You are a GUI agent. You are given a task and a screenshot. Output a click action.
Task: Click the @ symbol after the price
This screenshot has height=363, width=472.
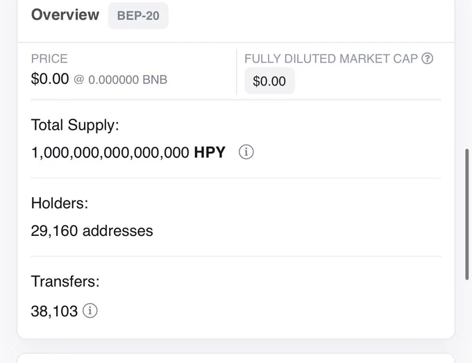[x=79, y=80]
